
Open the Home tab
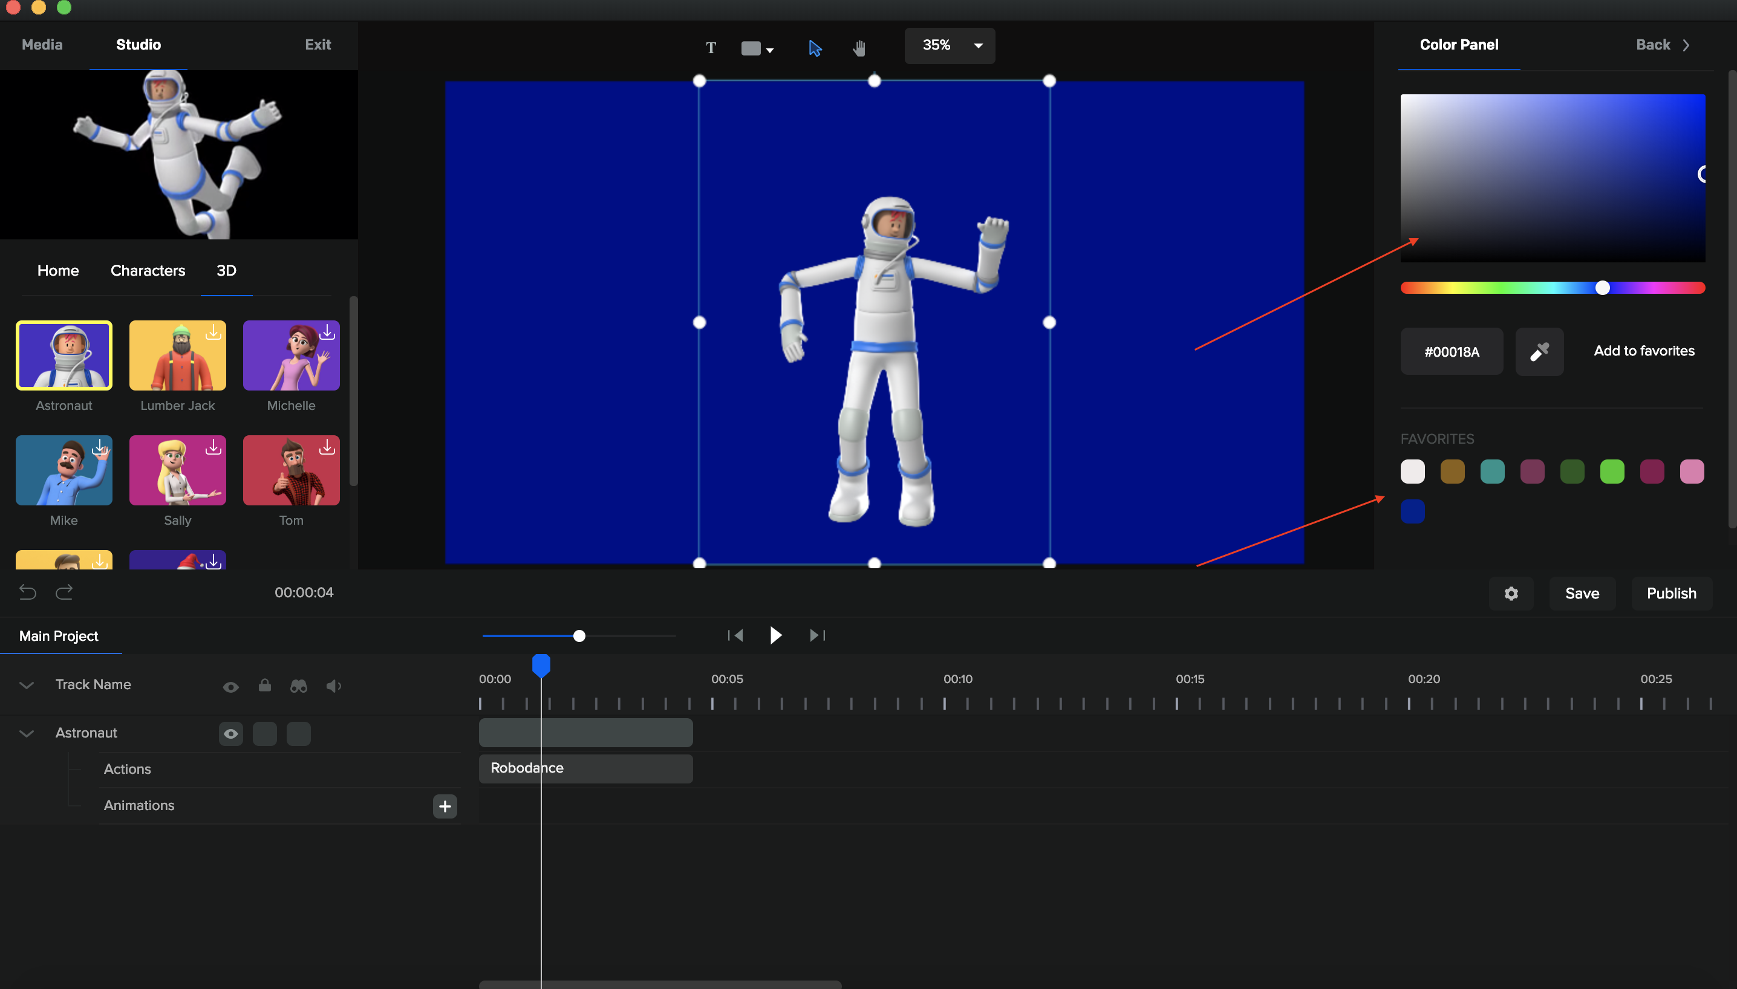[58, 270]
